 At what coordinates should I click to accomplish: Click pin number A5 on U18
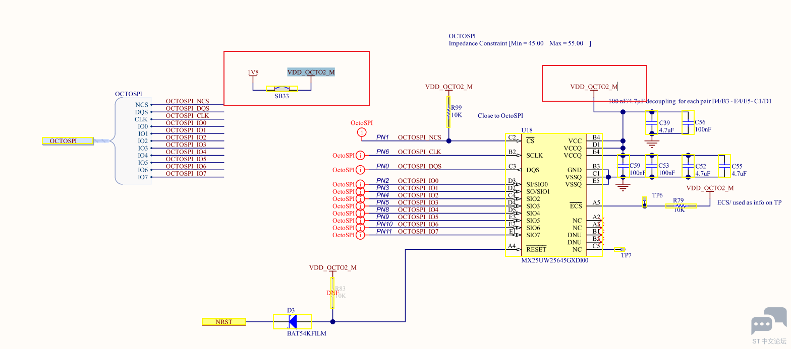point(597,202)
